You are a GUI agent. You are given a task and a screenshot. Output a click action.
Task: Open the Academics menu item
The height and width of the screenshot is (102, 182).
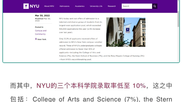point(80,6)
